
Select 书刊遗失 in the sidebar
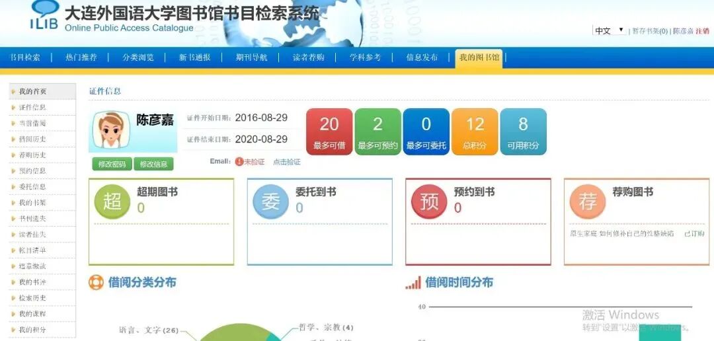click(x=42, y=219)
